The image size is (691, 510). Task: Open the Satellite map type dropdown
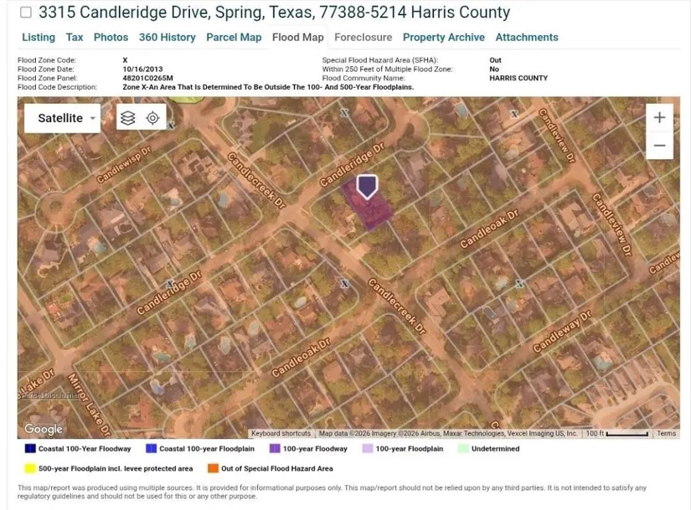pos(67,118)
